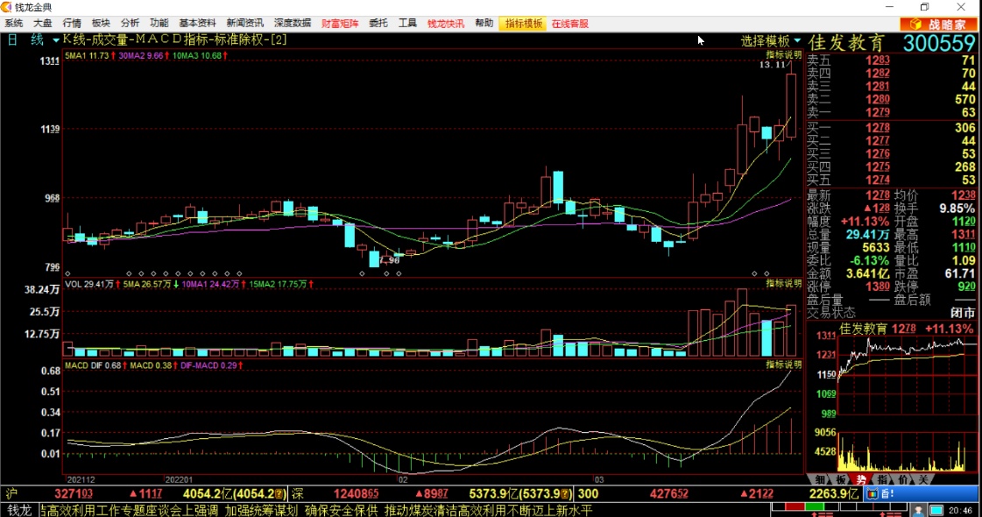Open the 深度数据 menu
This screenshot has width=982, height=517.
pos(293,23)
